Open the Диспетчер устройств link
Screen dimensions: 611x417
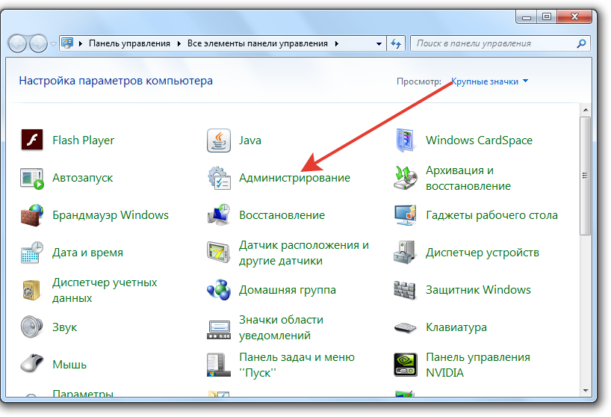coord(483,253)
